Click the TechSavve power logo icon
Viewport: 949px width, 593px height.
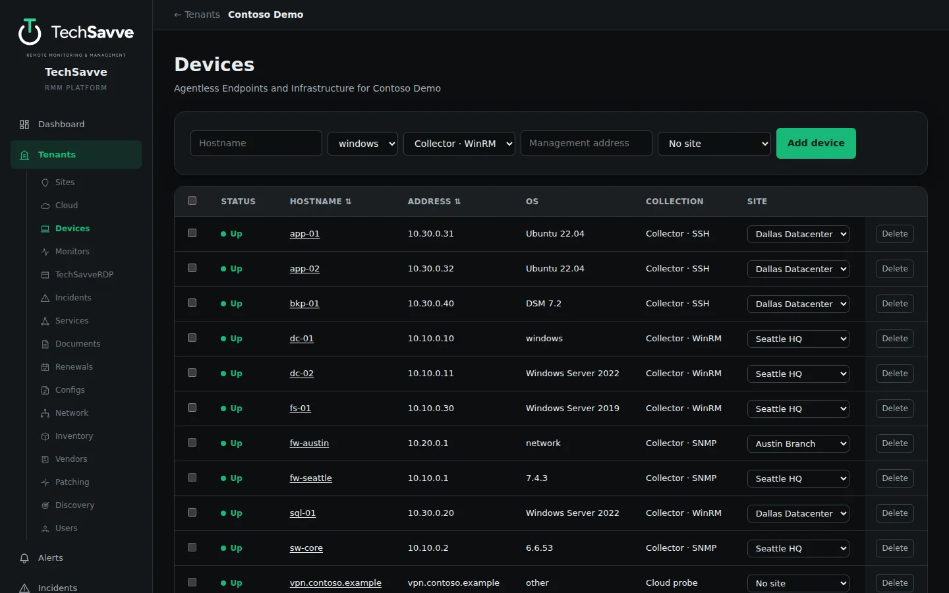(30, 31)
